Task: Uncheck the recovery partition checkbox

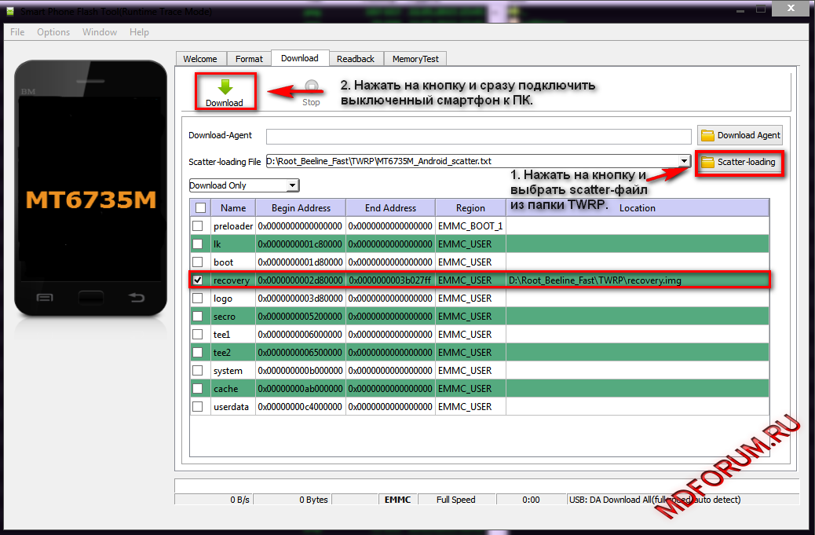Action: [x=198, y=280]
